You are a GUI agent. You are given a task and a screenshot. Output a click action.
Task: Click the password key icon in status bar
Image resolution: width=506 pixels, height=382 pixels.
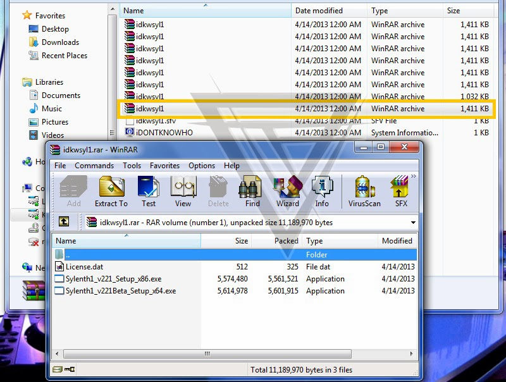click(70, 369)
